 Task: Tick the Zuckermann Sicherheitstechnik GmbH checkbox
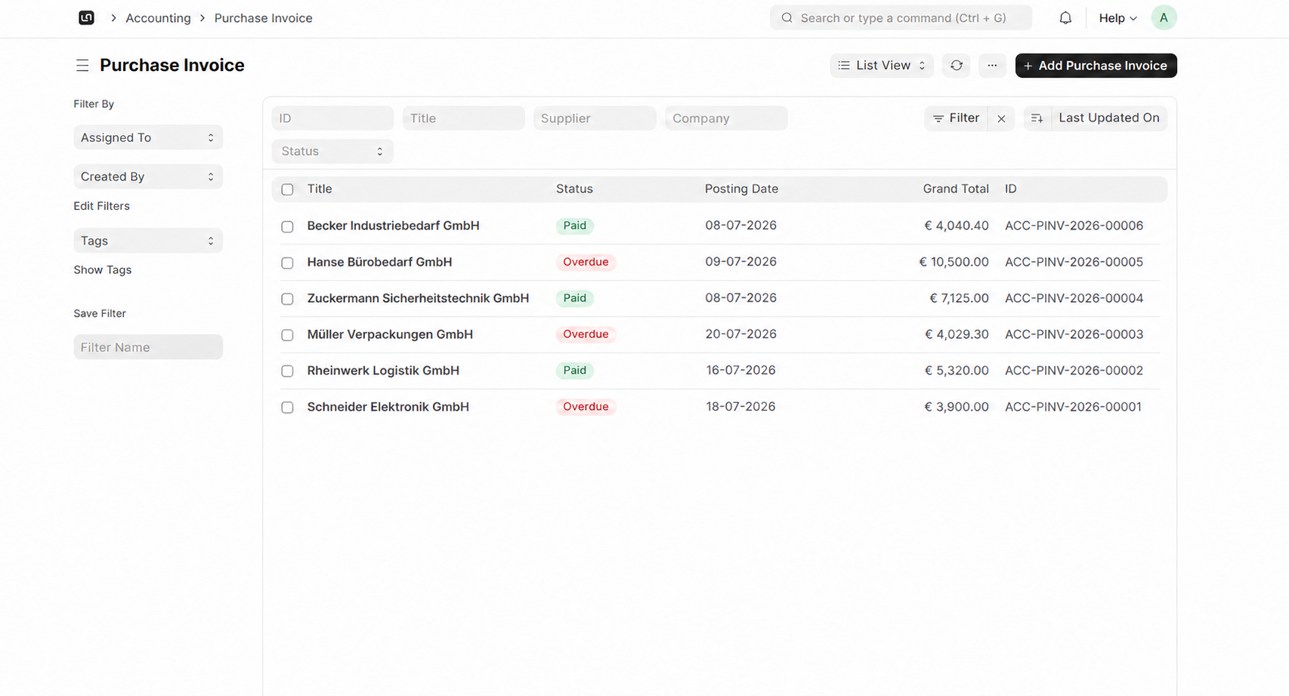[287, 299]
